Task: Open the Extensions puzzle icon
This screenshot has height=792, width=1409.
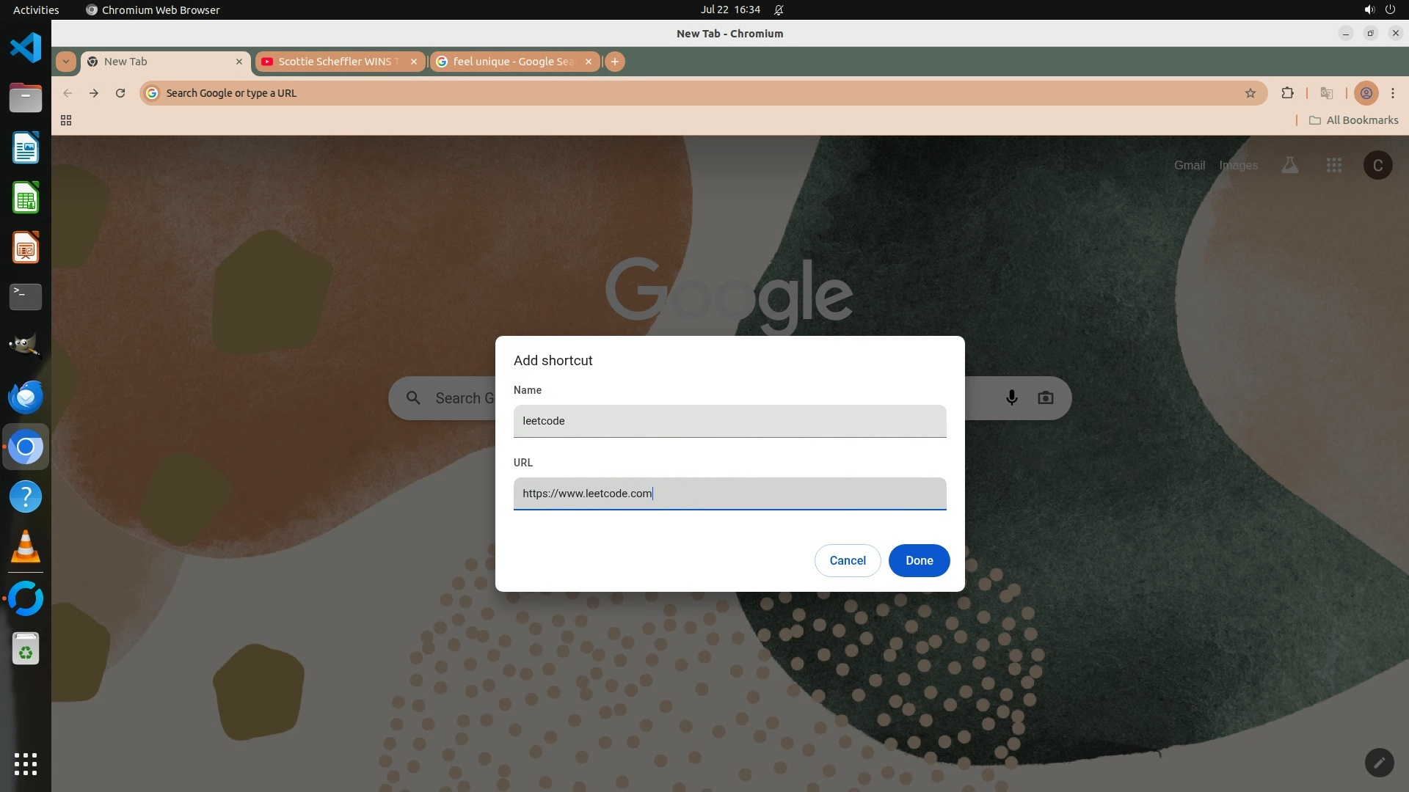Action: [1287, 93]
